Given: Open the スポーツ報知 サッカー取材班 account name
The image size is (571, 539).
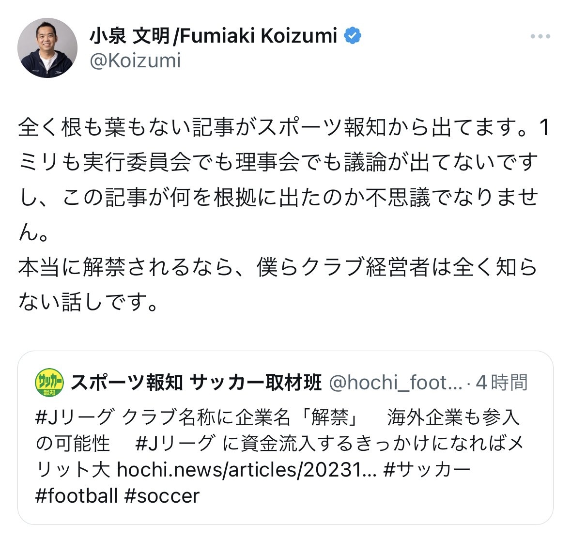Looking at the screenshot, I should (196, 383).
